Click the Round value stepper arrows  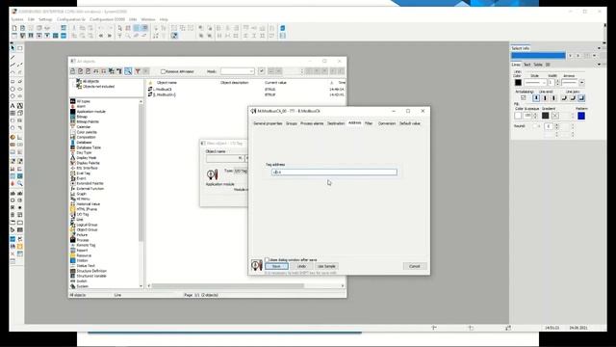[556, 126]
